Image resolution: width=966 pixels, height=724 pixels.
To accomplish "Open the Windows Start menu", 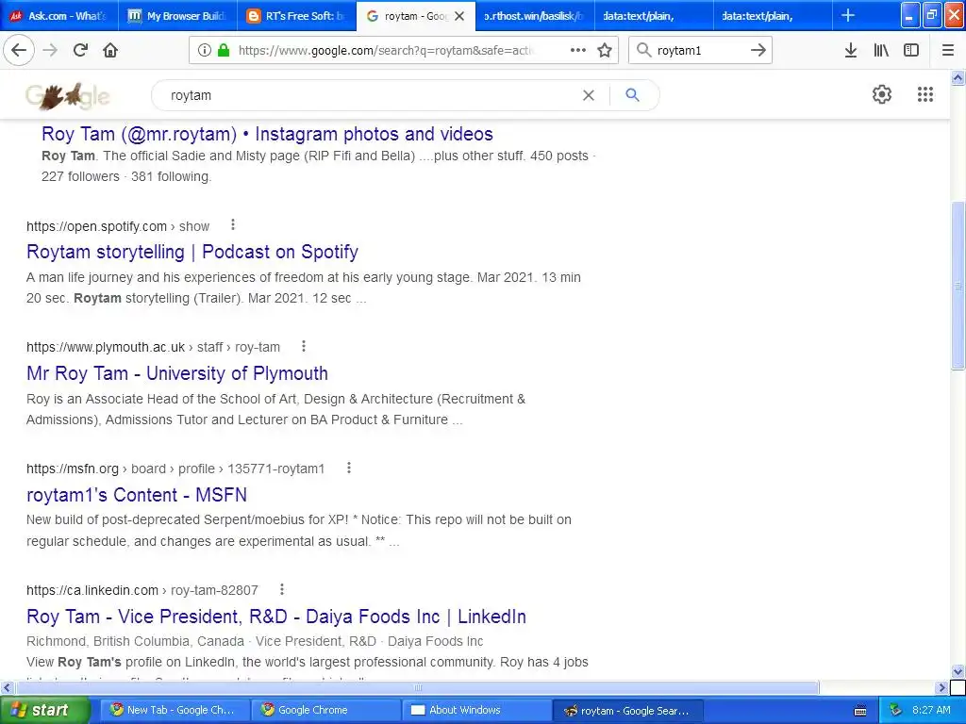I will [x=43, y=710].
